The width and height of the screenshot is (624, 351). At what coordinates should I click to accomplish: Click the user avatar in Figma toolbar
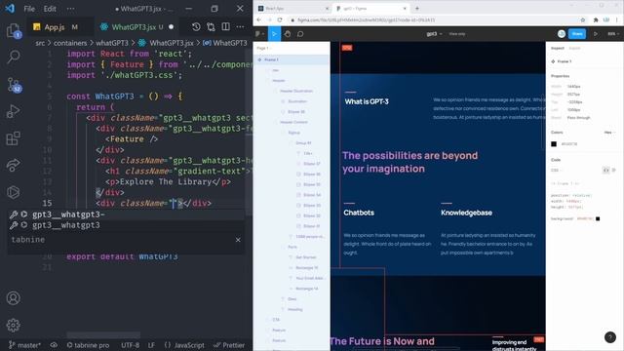[562, 34]
